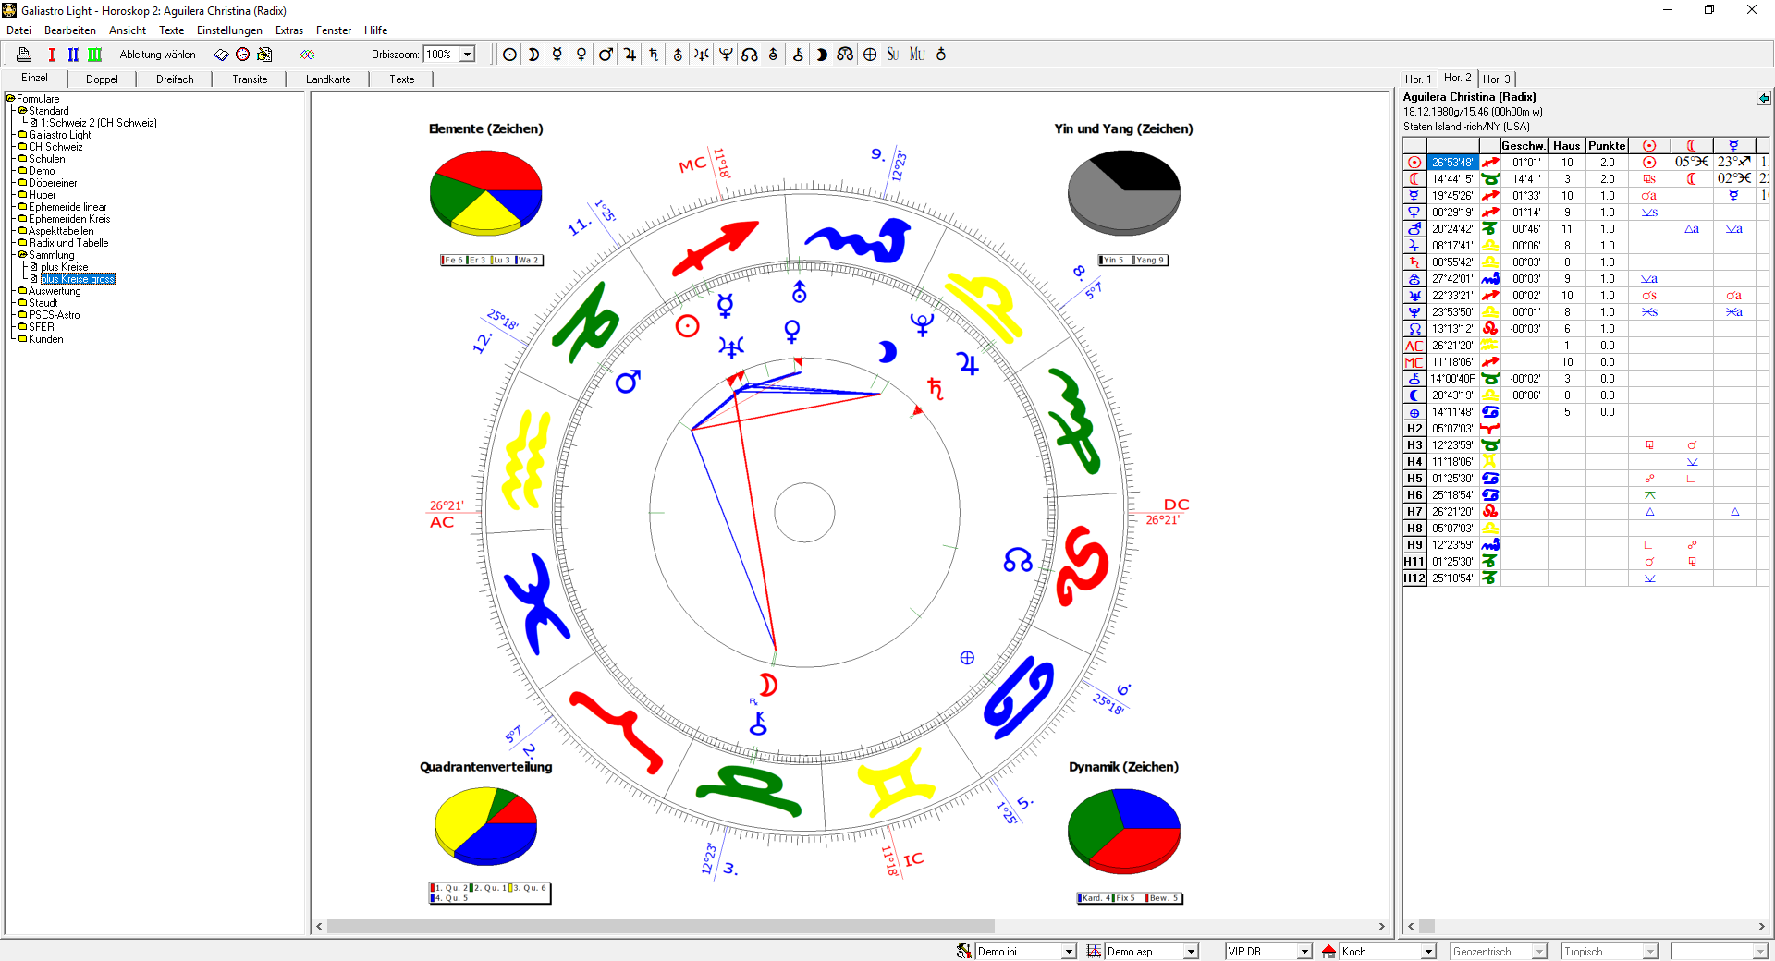This screenshot has width=1775, height=961.
Task: Open the Koch house system dropdown
Action: click(x=1428, y=951)
